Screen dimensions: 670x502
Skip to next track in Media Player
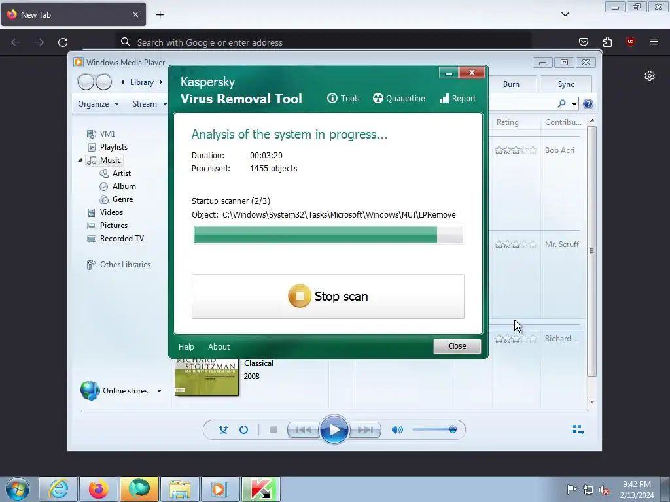[x=364, y=429]
